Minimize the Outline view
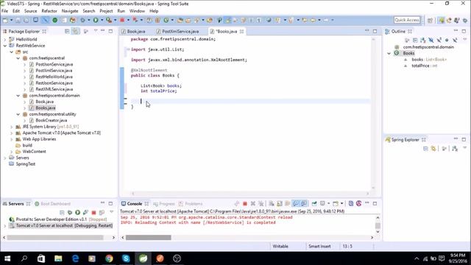This screenshot has height=265, width=471. (x=456, y=31)
